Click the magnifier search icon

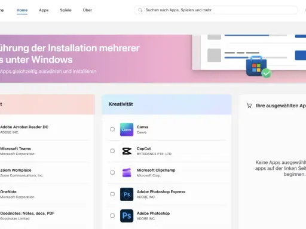(x=140, y=10)
